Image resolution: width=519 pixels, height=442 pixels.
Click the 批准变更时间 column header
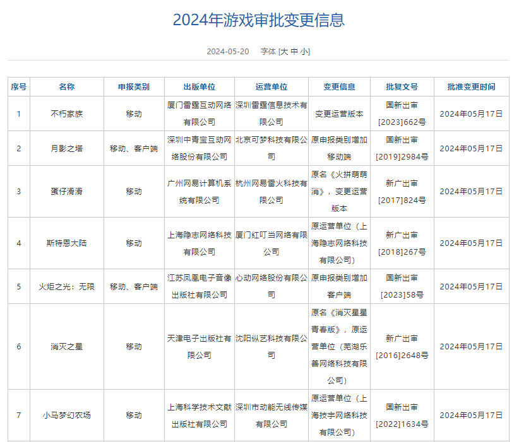pos(472,87)
